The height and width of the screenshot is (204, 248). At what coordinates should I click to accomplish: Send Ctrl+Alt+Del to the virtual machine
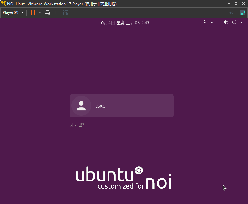(47, 13)
